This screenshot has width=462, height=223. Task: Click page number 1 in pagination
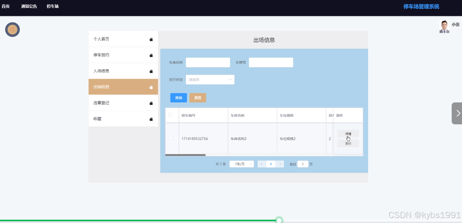(x=271, y=164)
